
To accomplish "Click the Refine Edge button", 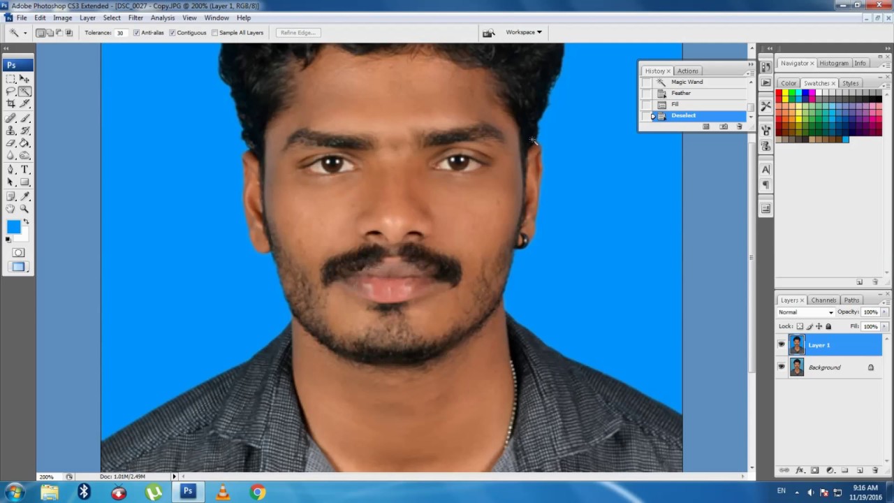I will pyautogui.click(x=298, y=33).
